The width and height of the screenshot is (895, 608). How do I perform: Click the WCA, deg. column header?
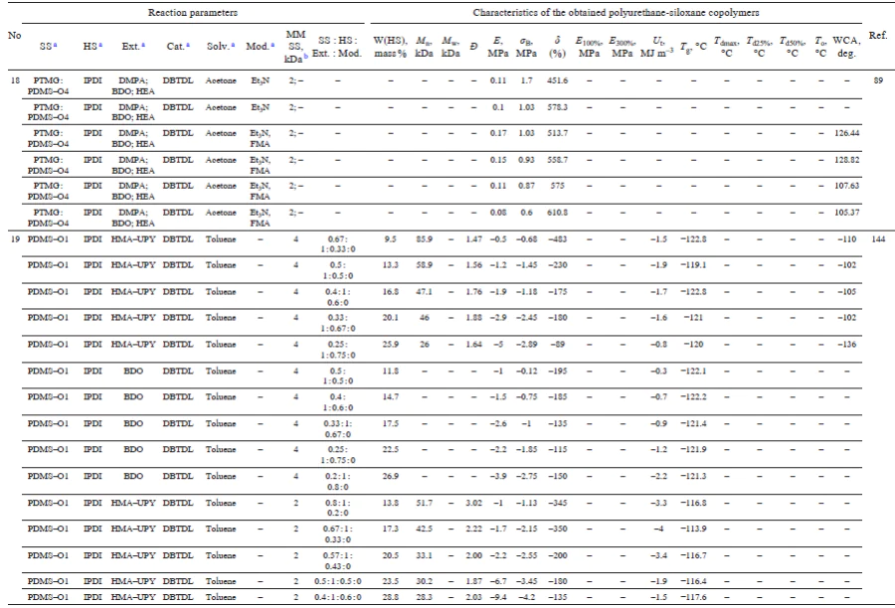click(x=846, y=47)
